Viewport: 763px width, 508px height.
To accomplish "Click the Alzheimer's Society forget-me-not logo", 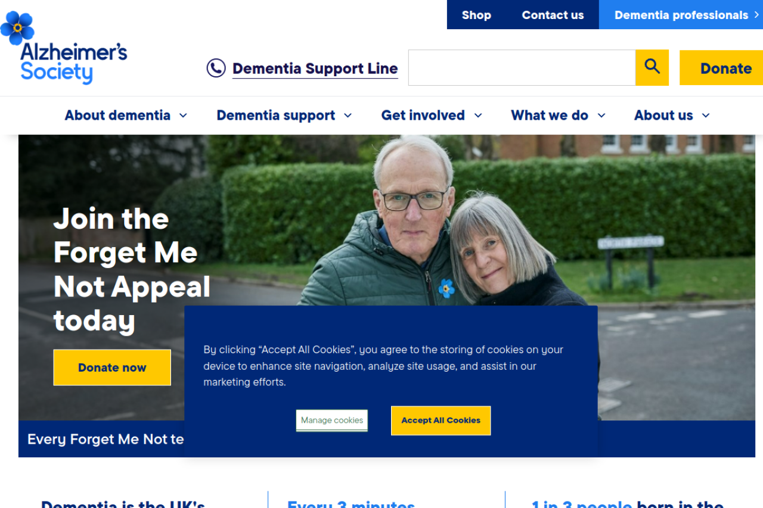I will click(x=64, y=48).
